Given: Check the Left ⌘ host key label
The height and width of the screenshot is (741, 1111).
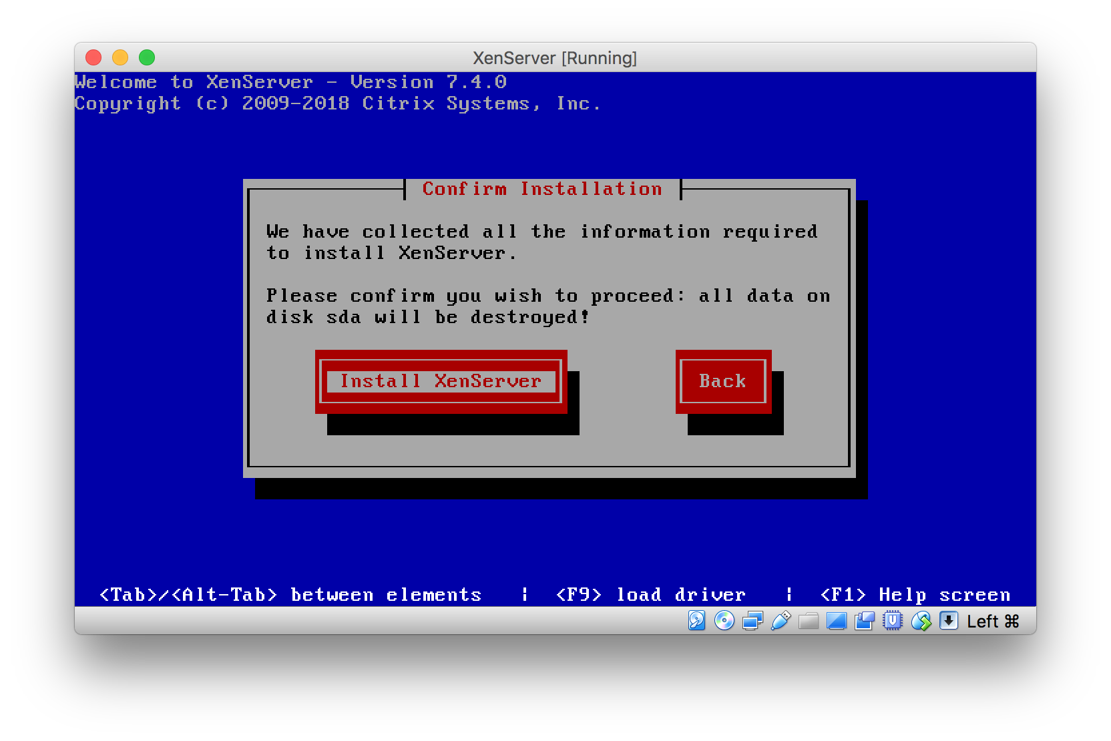Looking at the screenshot, I should (x=993, y=622).
